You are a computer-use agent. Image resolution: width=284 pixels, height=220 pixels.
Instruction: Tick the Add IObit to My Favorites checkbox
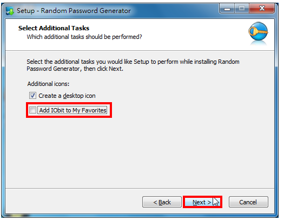tap(32, 110)
